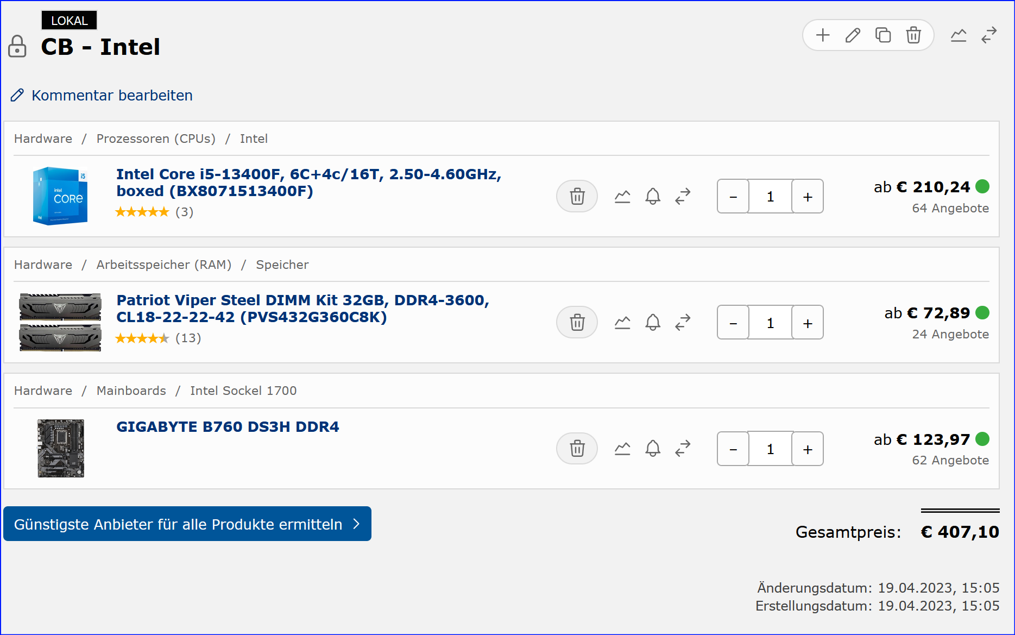Click Intel Core CPU box thumbnail

pyautogui.click(x=60, y=196)
